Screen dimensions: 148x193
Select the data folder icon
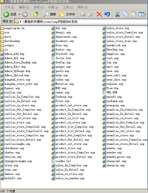(x=2, y=37)
